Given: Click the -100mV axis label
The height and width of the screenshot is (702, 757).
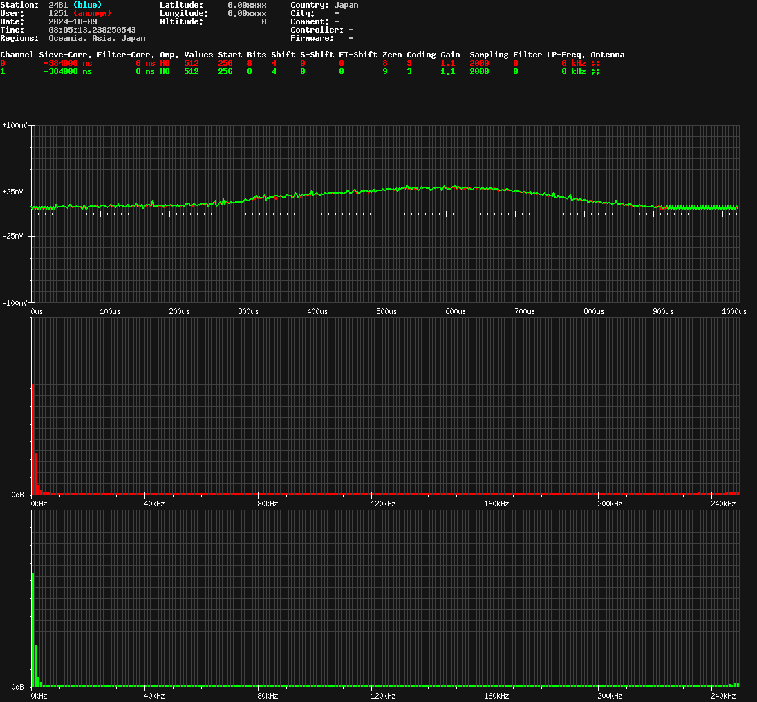Looking at the screenshot, I should pyautogui.click(x=15, y=303).
